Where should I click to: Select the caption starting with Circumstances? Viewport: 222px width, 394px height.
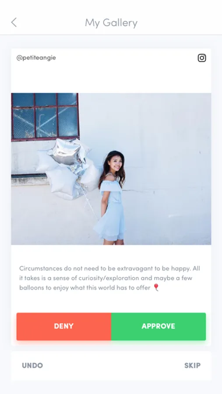pyautogui.click(x=109, y=278)
